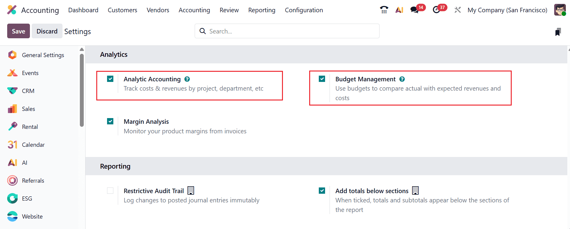Enable the Restrictive Audit Trail checkbox
570x229 pixels.
(x=110, y=191)
